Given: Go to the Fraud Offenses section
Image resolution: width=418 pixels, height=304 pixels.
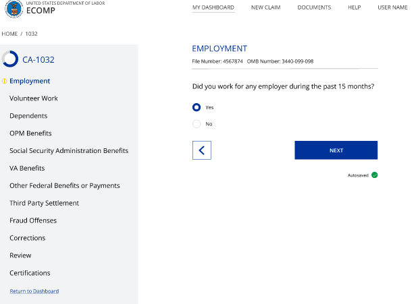Looking at the screenshot, I should 33,220.
